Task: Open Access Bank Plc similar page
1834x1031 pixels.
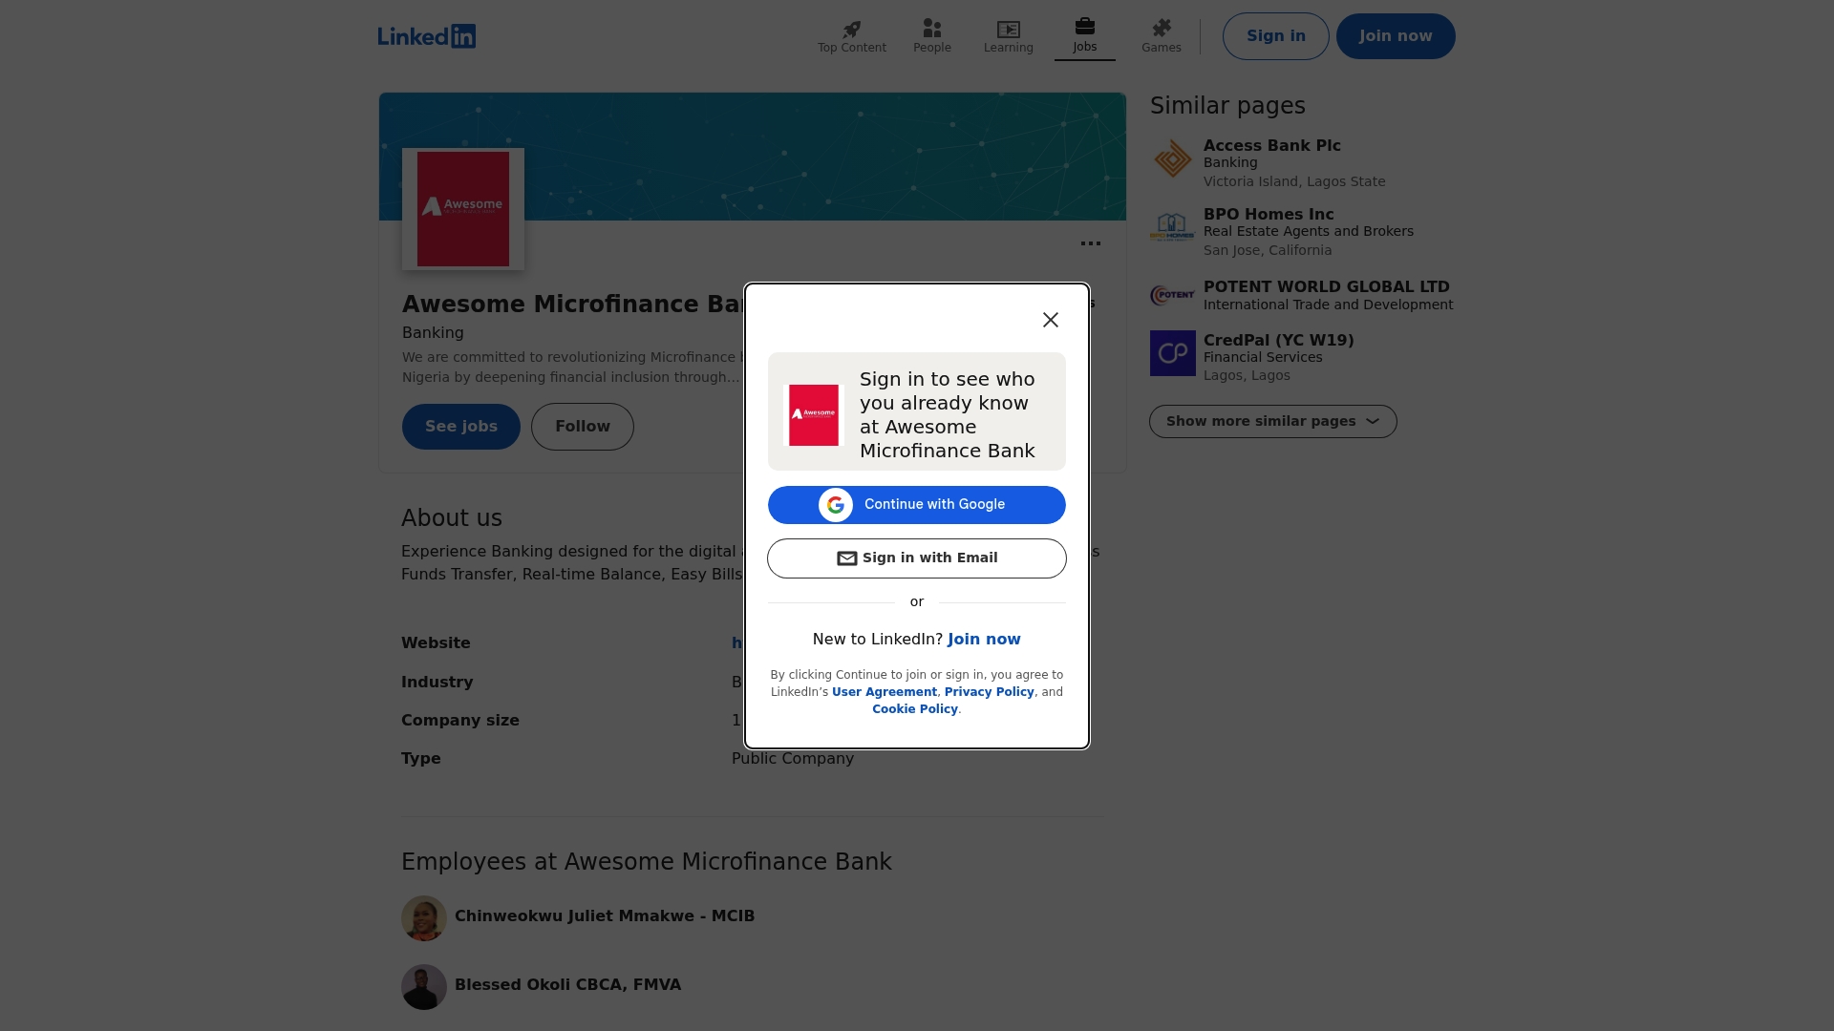Action: point(1272,146)
